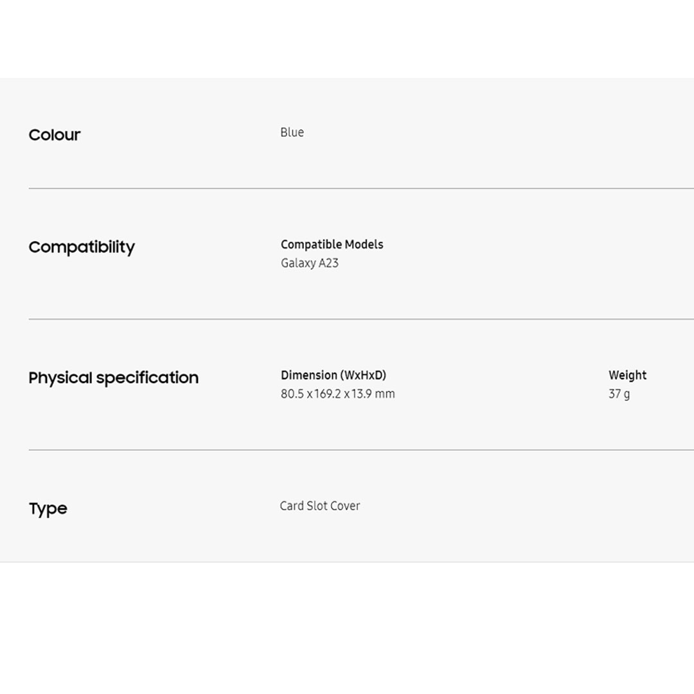
Task: Click the blank white area above the specifications
Action: (347, 39)
